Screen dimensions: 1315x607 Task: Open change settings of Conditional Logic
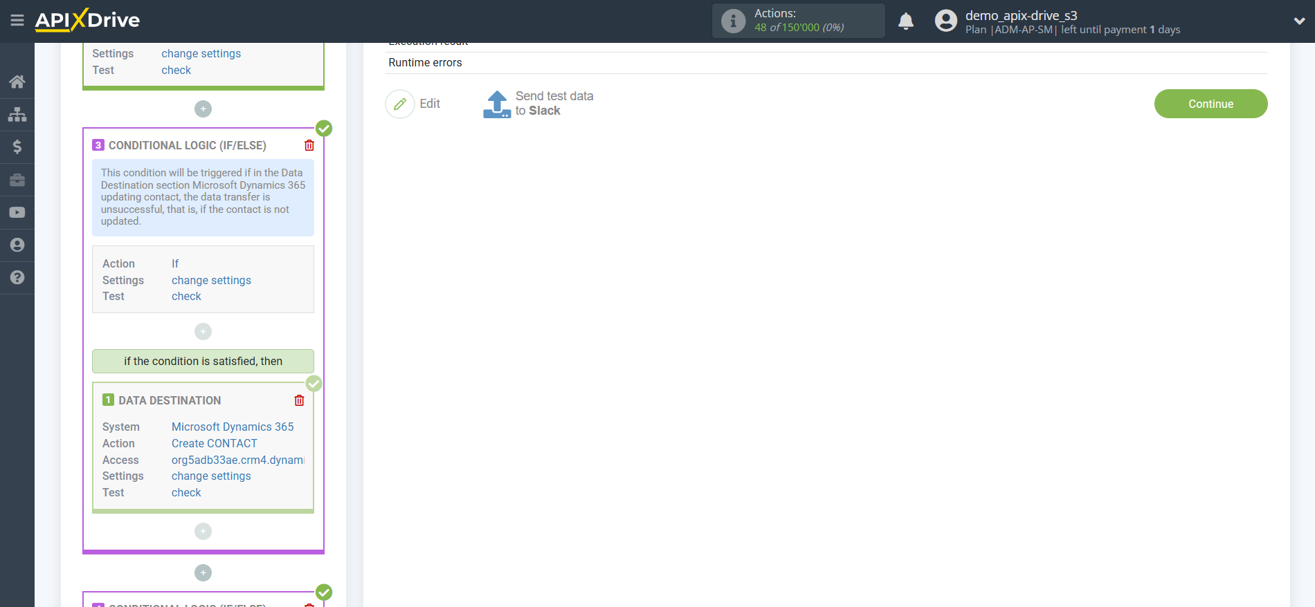click(211, 280)
